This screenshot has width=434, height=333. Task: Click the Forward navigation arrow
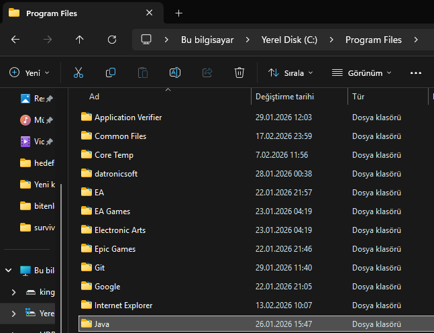[48, 40]
